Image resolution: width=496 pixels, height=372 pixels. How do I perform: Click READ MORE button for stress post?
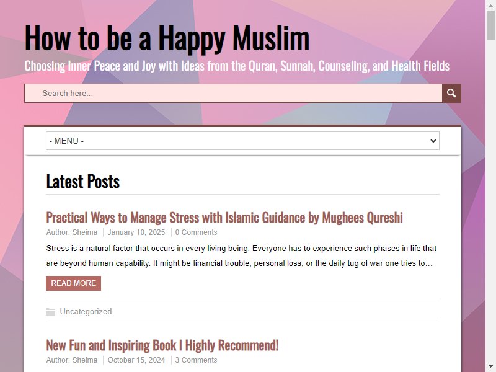pyautogui.click(x=73, y=283)
